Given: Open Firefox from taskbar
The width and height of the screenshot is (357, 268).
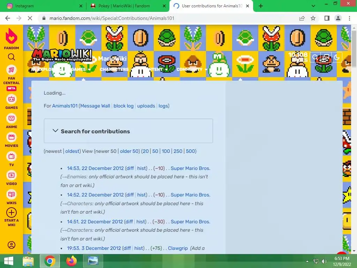Looking at the screenshot, I should coord(71,261).
